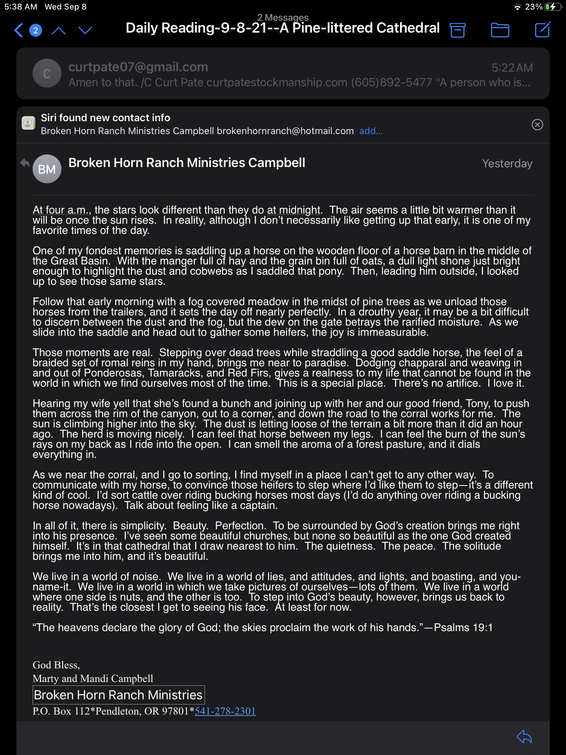Image resolution: width=566 pixels, height=755 pixels.
Task: Tap the Siri contacts suggestion icon
Action: (x=28, y=123)
